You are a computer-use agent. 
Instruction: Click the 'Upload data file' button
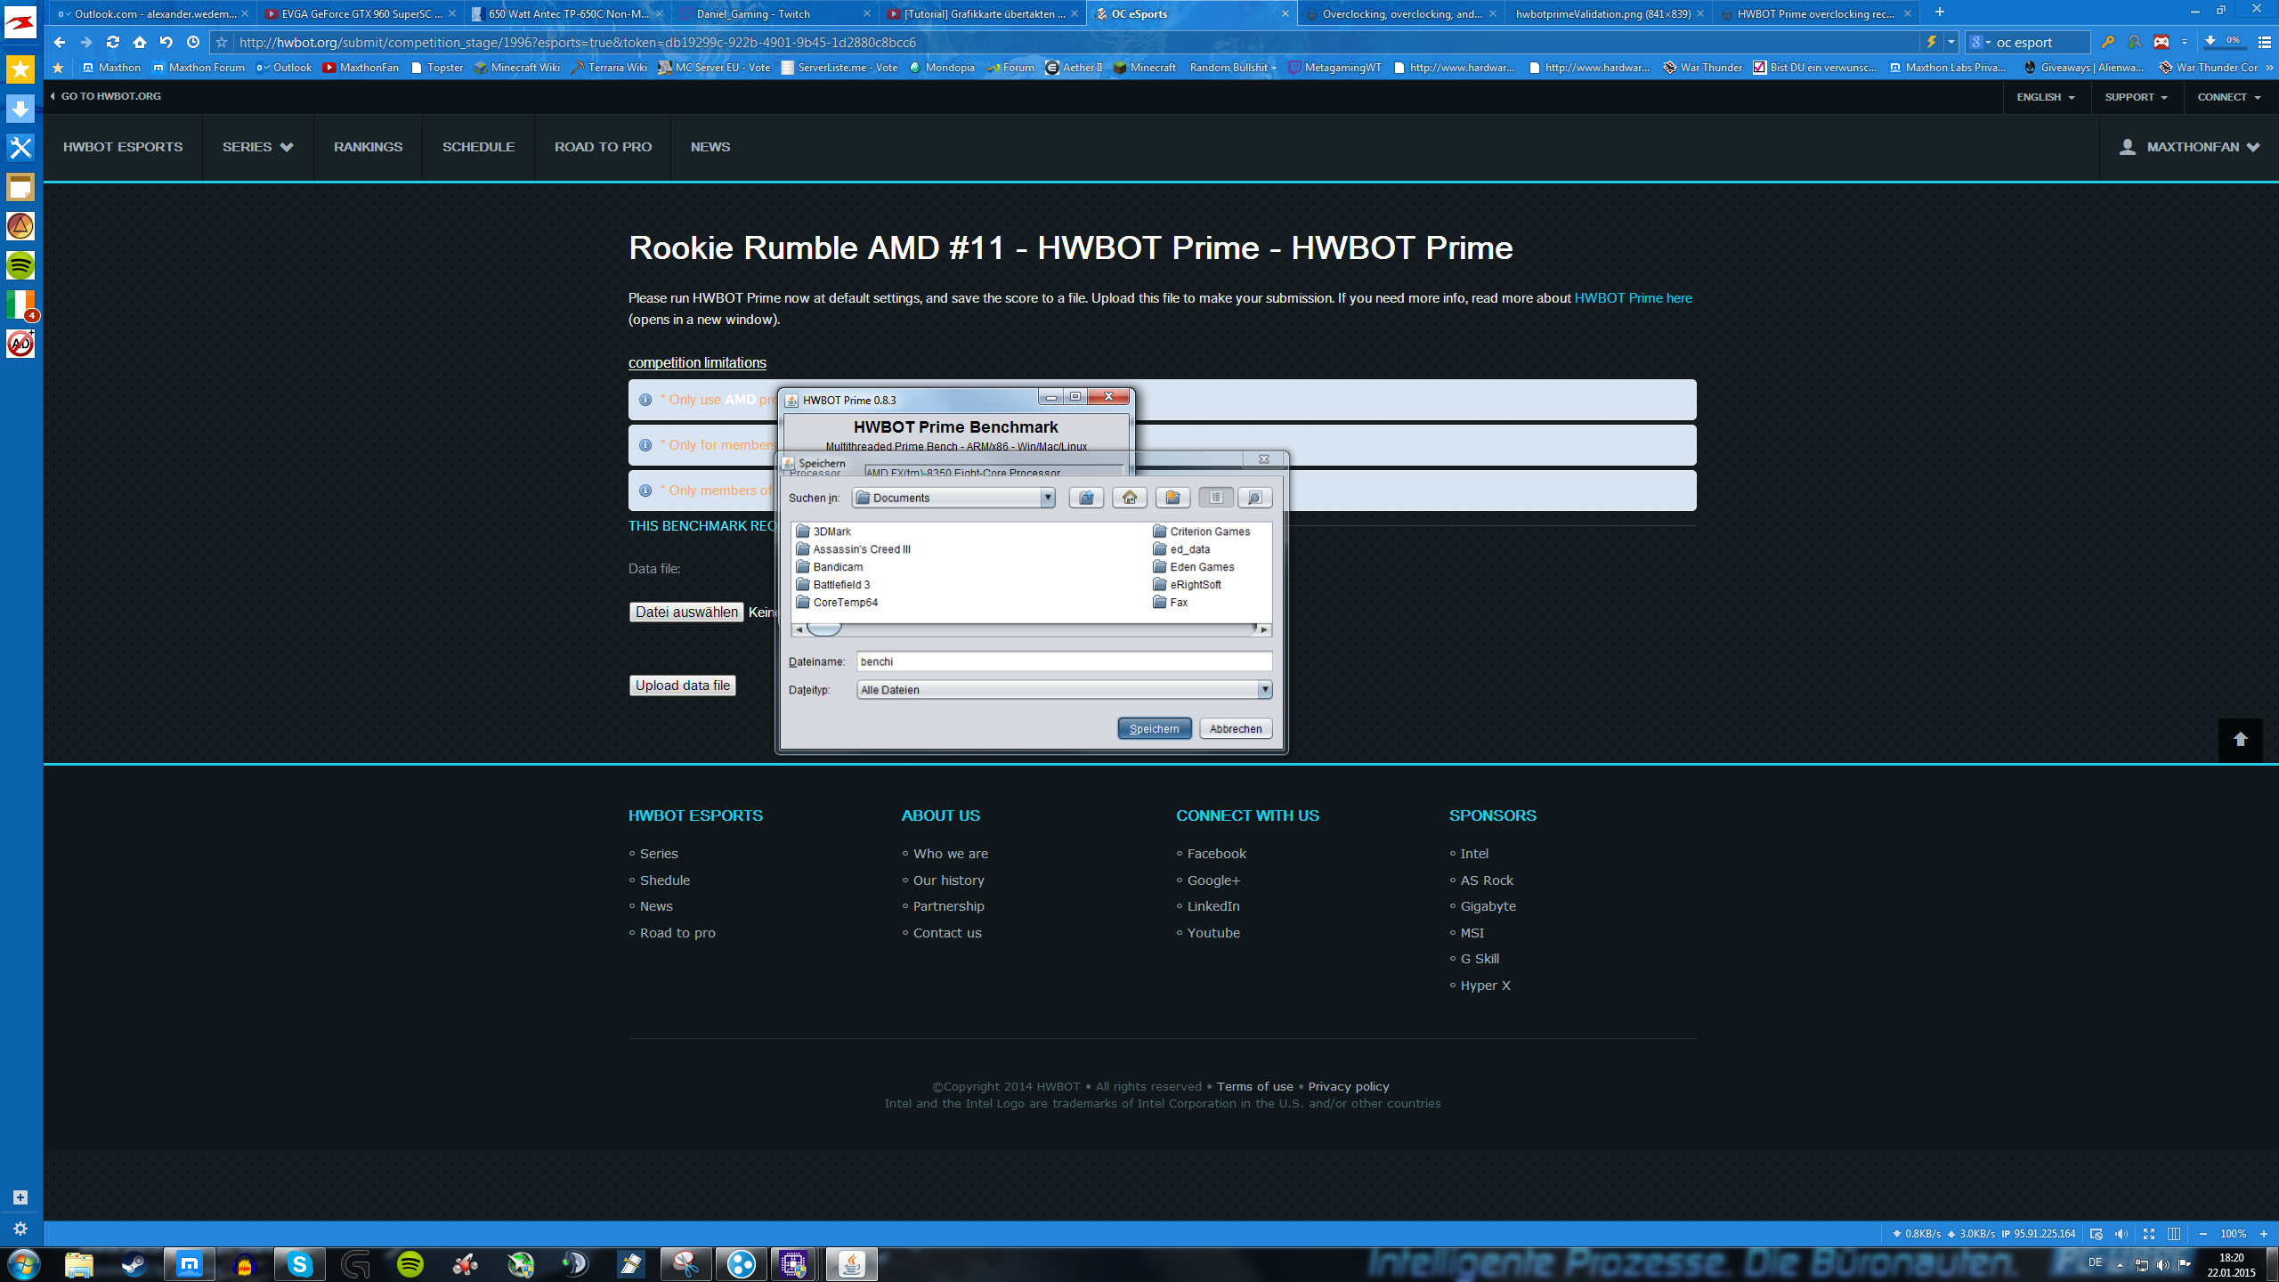coord(682,686)
